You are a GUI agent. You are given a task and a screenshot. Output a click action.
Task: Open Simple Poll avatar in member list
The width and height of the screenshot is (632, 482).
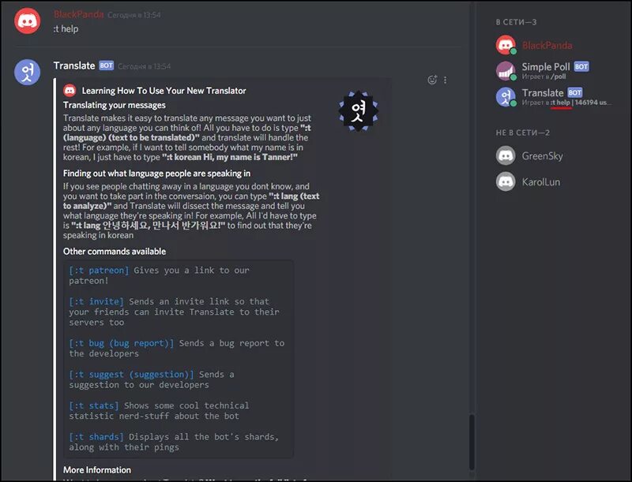tap(506, 71)
